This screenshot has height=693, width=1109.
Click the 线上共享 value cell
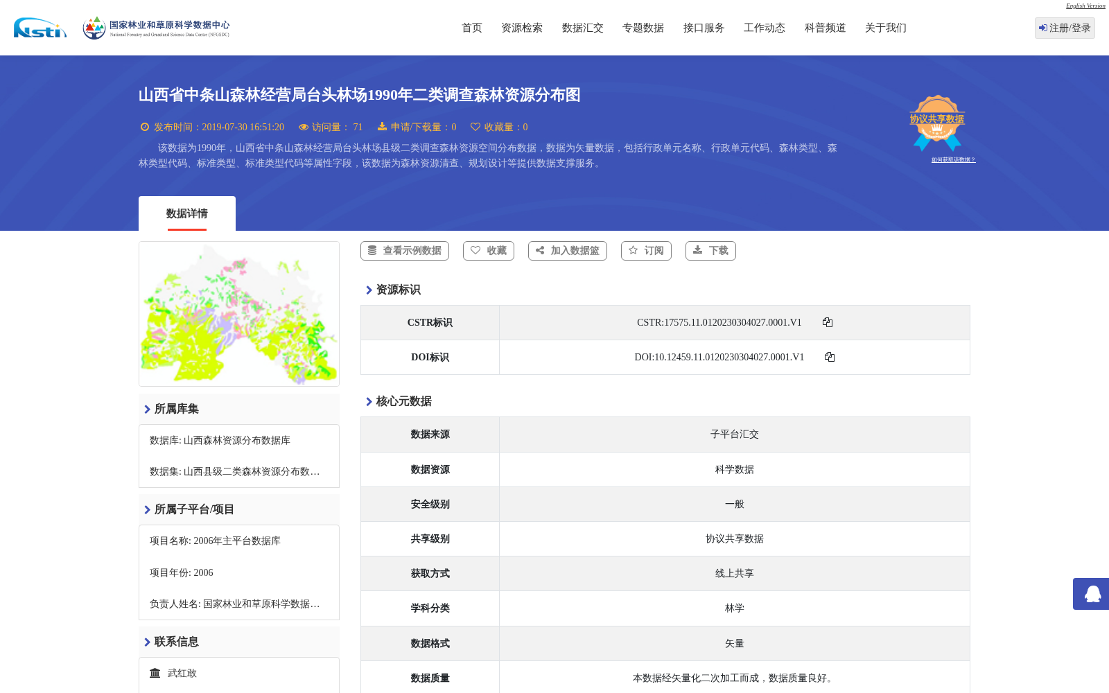(735, 573)
